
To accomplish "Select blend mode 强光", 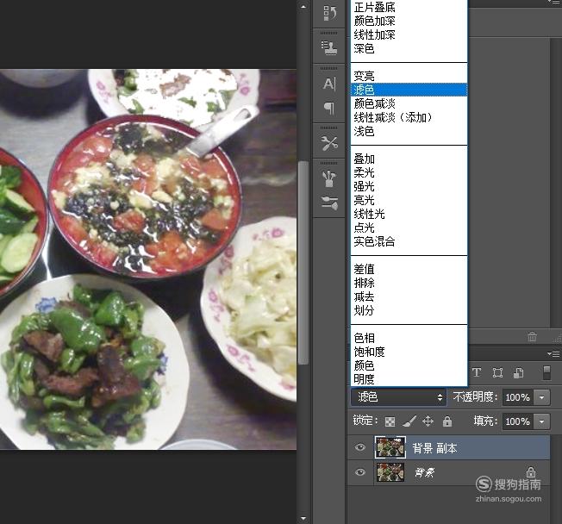I will 409,186.
